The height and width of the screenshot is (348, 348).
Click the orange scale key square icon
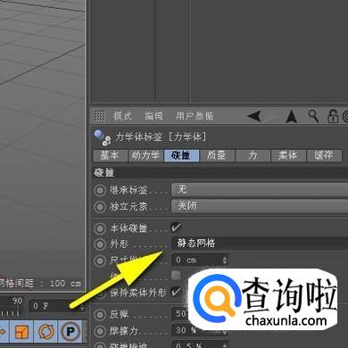(x=22, y=332)
